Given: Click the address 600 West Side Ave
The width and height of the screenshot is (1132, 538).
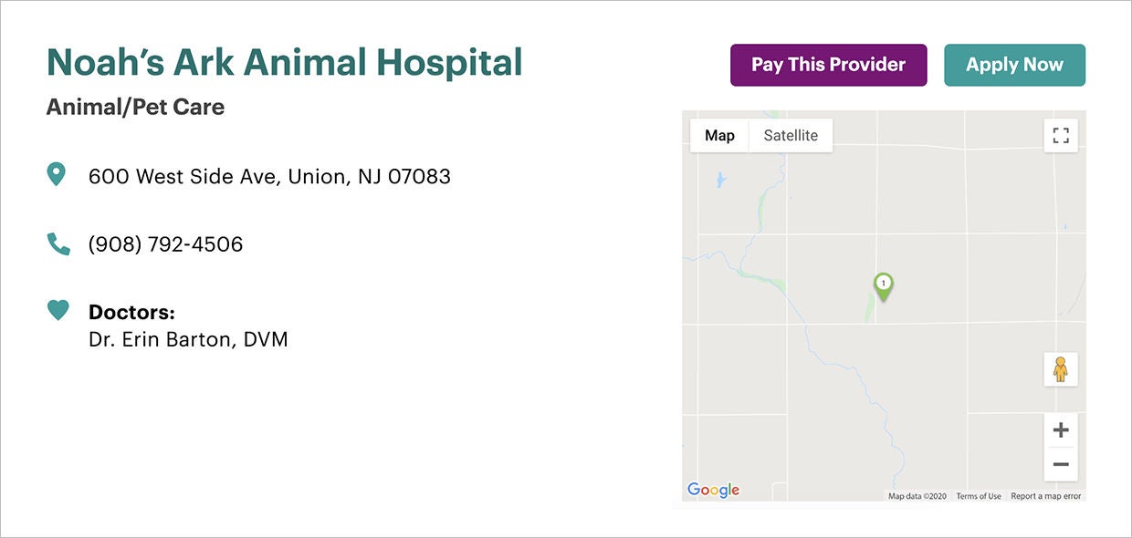Looking at the screenshot, I should pos(269,176).
